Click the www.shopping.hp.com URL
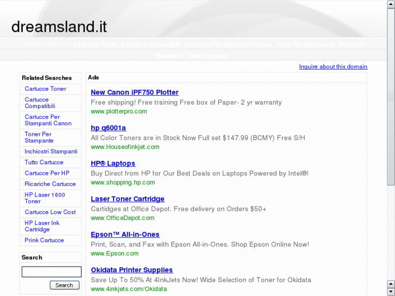This screenshot has height=296, width=395. click(123, 182)
